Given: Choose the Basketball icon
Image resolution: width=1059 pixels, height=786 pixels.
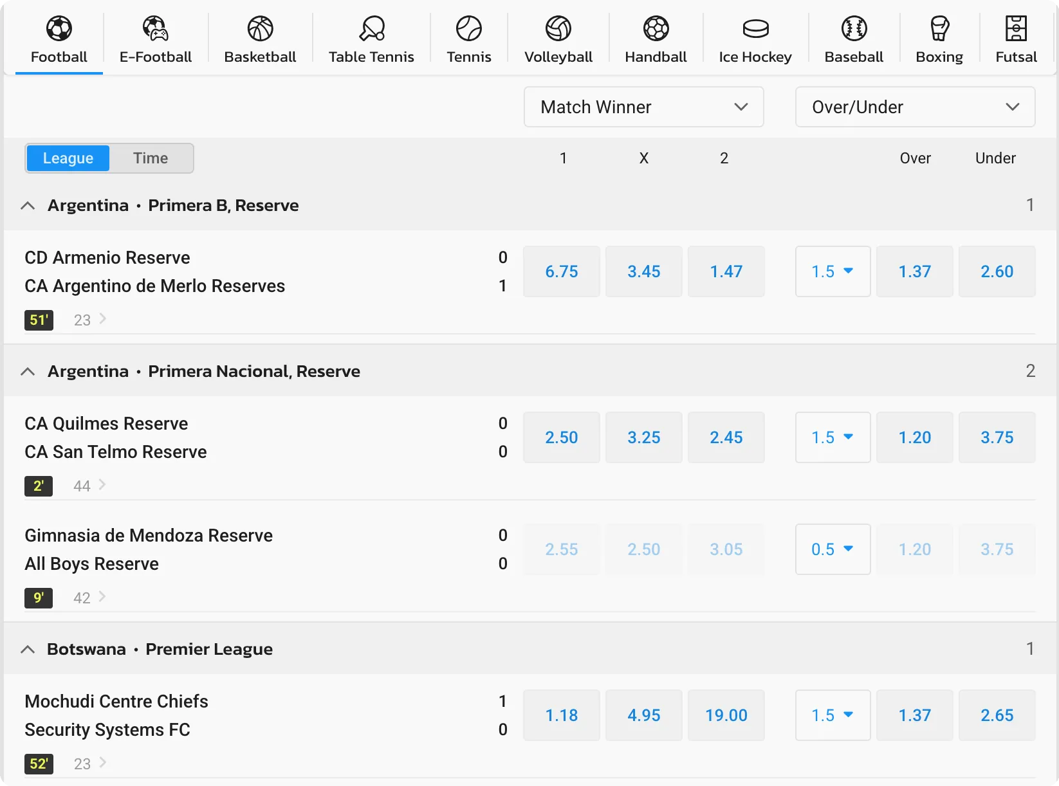Looking at the screenshot, I should click(x=261, y=28).
